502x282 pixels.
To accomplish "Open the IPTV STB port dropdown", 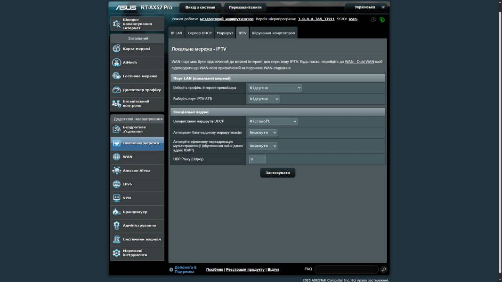I will tap(264, 99).
